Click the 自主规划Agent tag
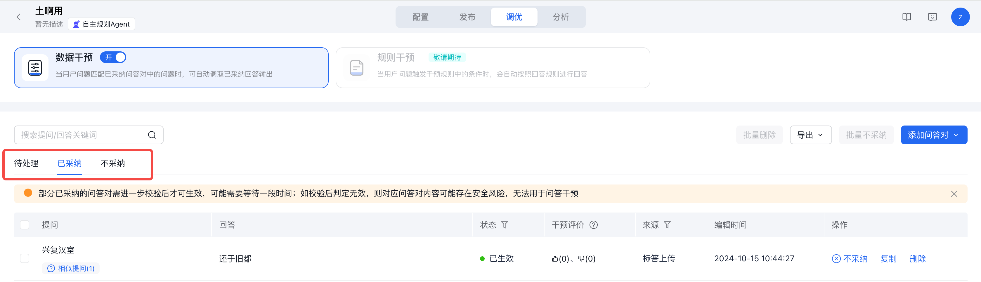The width and height of the screenshot is (981, 282). pyautogui.click(x=101, y=24)
